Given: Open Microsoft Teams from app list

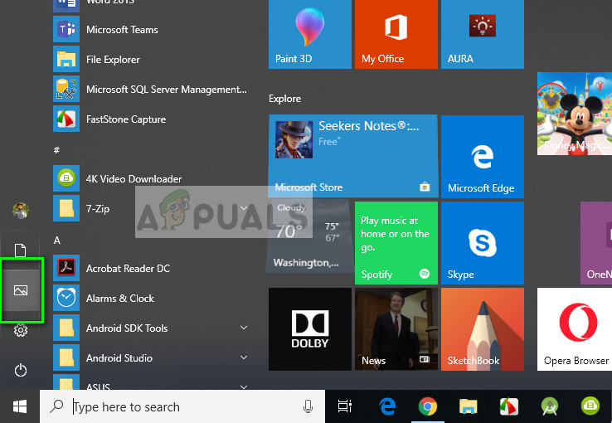Looking at the screenshot, I should pos(122,30).
